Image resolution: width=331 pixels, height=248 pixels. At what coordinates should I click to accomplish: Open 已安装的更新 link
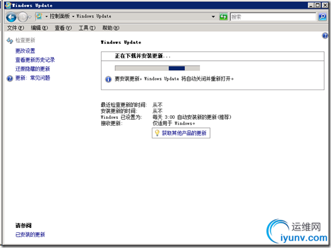(x=30, y=234)
